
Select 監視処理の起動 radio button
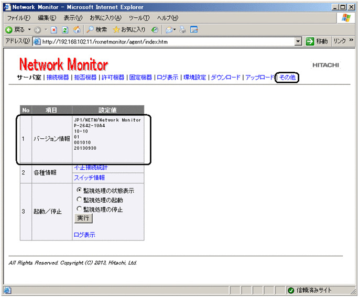click(x=79, y=200)
